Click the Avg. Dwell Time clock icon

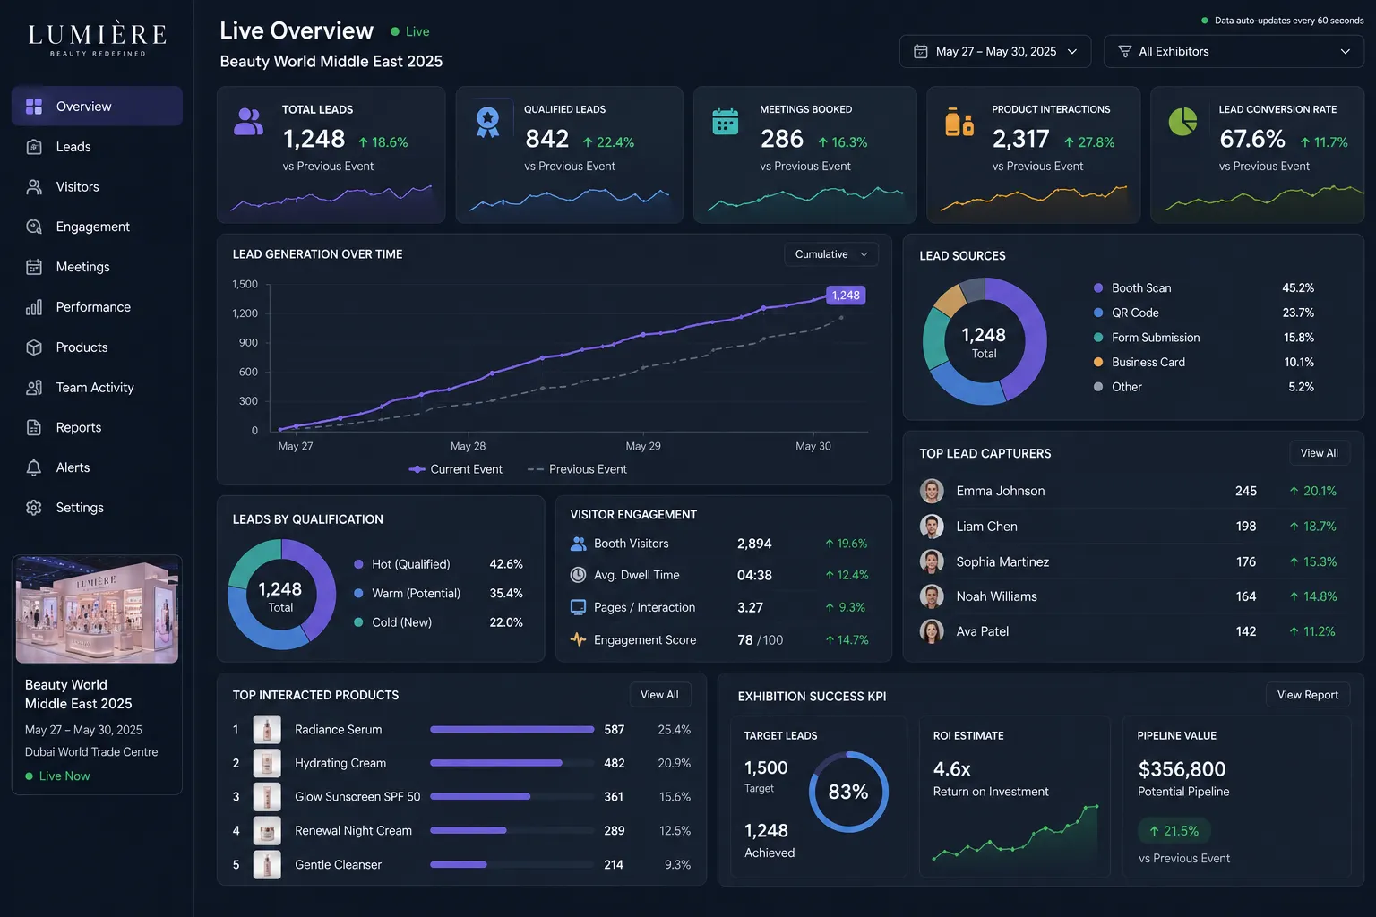579,575
